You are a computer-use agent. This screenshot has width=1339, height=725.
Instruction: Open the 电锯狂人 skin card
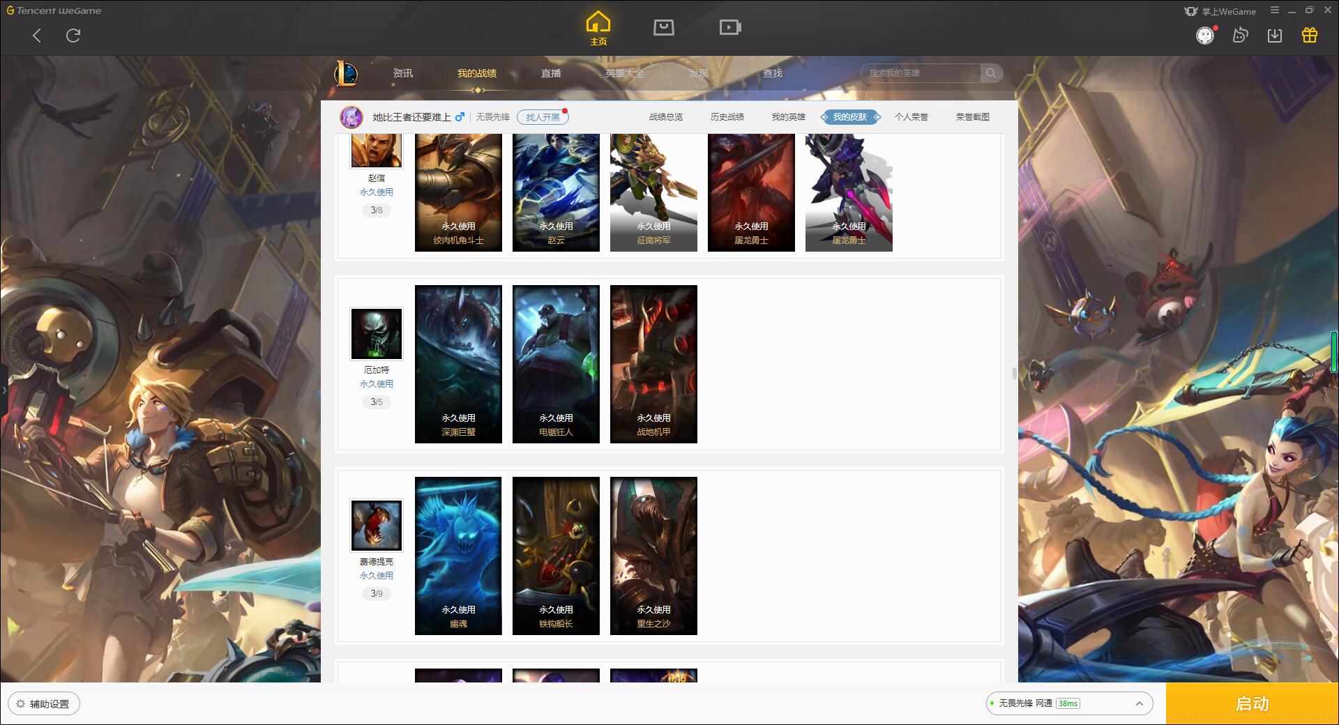pos(556,364)
